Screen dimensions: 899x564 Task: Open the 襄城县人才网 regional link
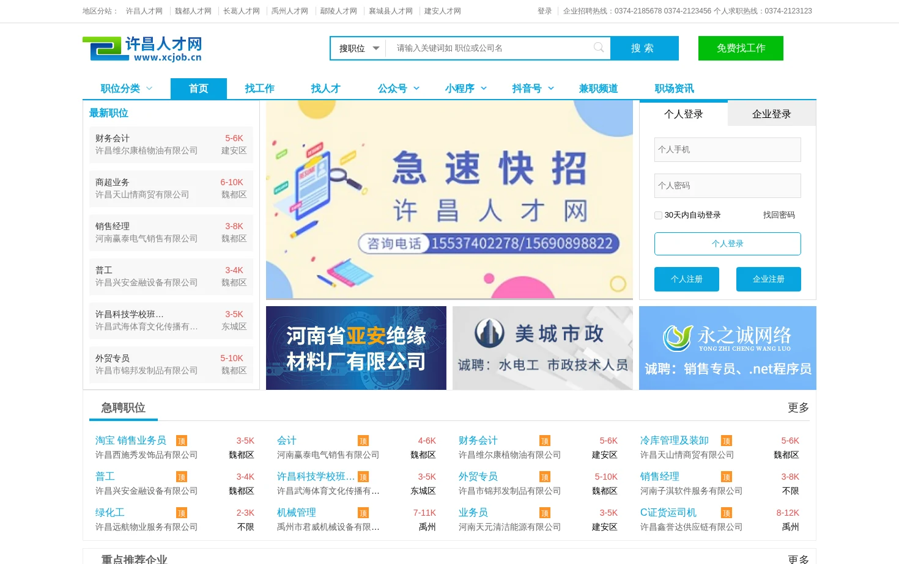pos(391,11)
